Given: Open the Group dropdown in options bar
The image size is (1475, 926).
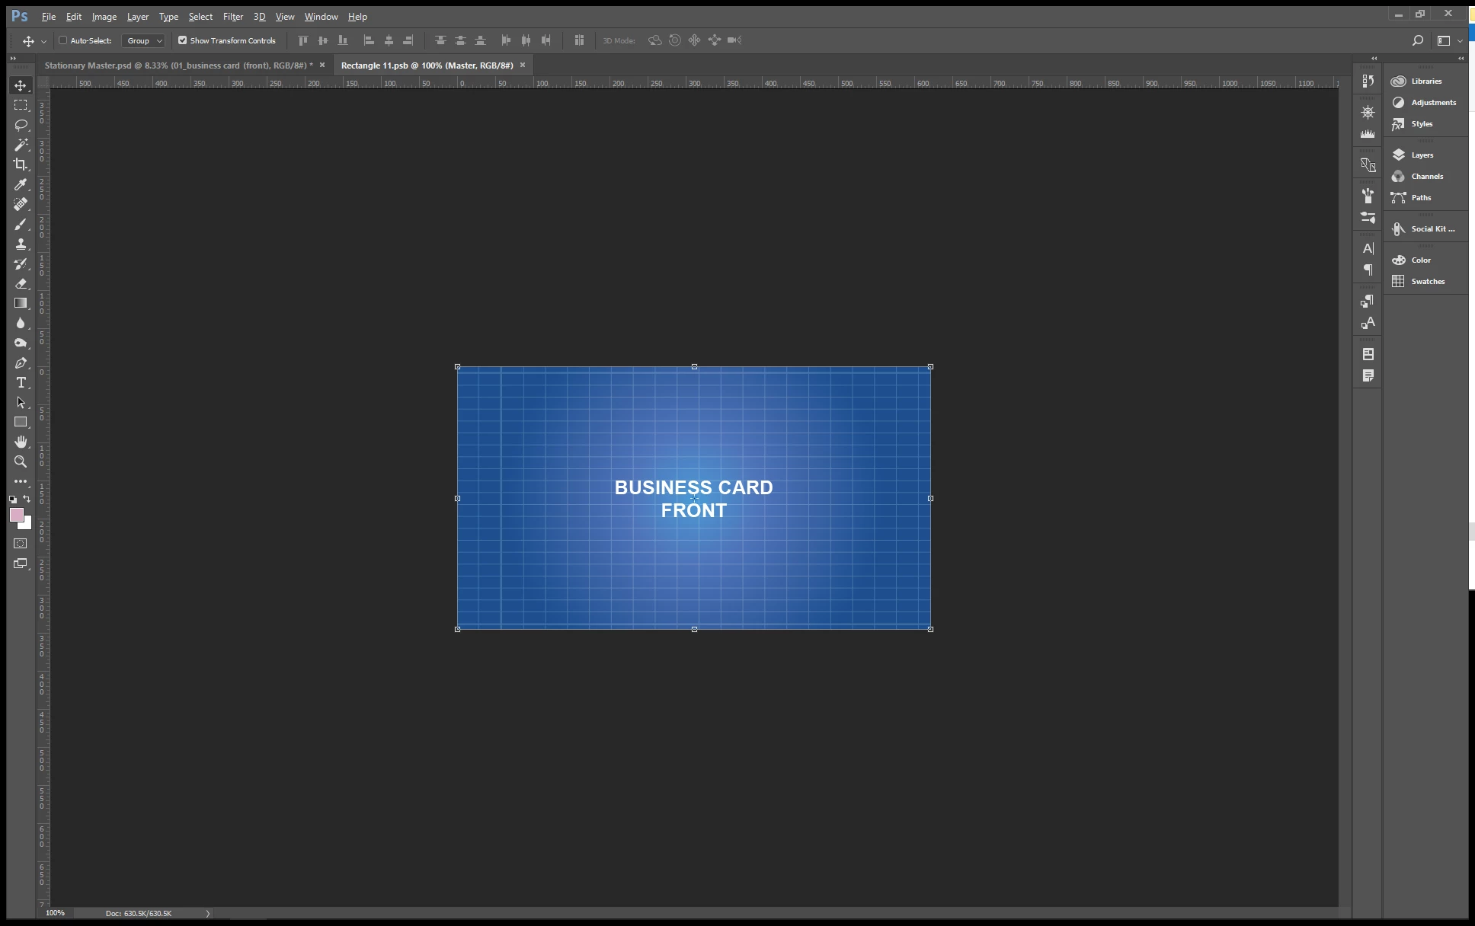Looking at the screenshot, I should [x=143, y=40].
